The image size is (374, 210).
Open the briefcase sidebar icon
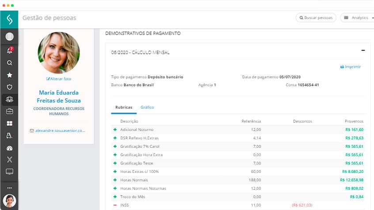pyautogui.click(x=9, y=111)
